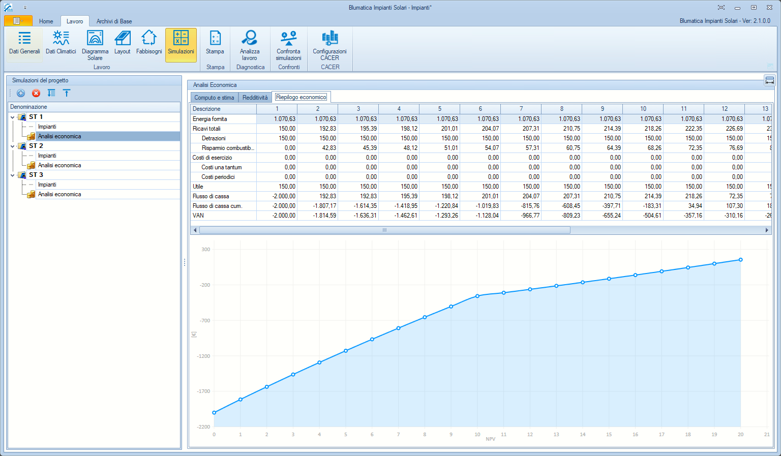781x456 pixels.
Task: Click the table's horizontal scrollbar right arrow
Action: pyautogui.click(x=767, y=230)
